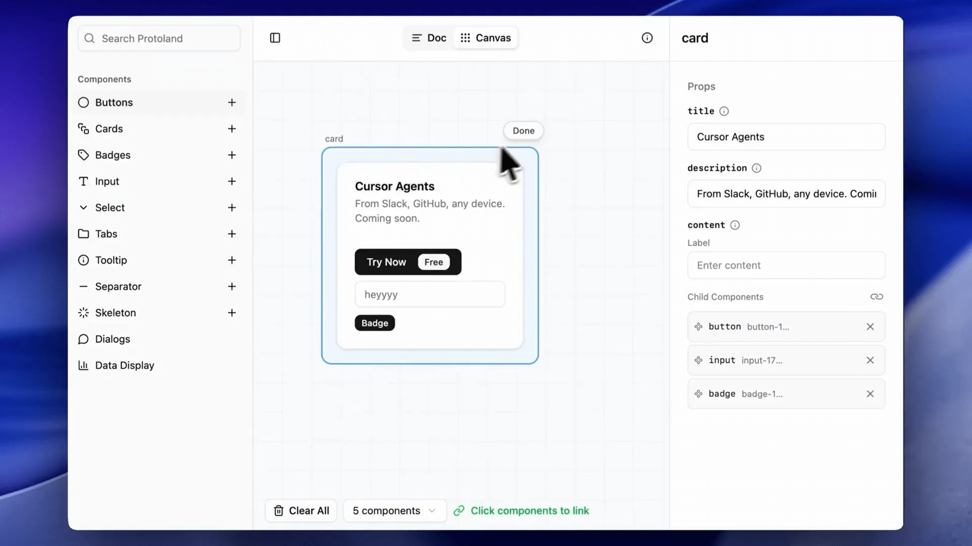Select the badge-1... child row

click(x=786, y=394)
